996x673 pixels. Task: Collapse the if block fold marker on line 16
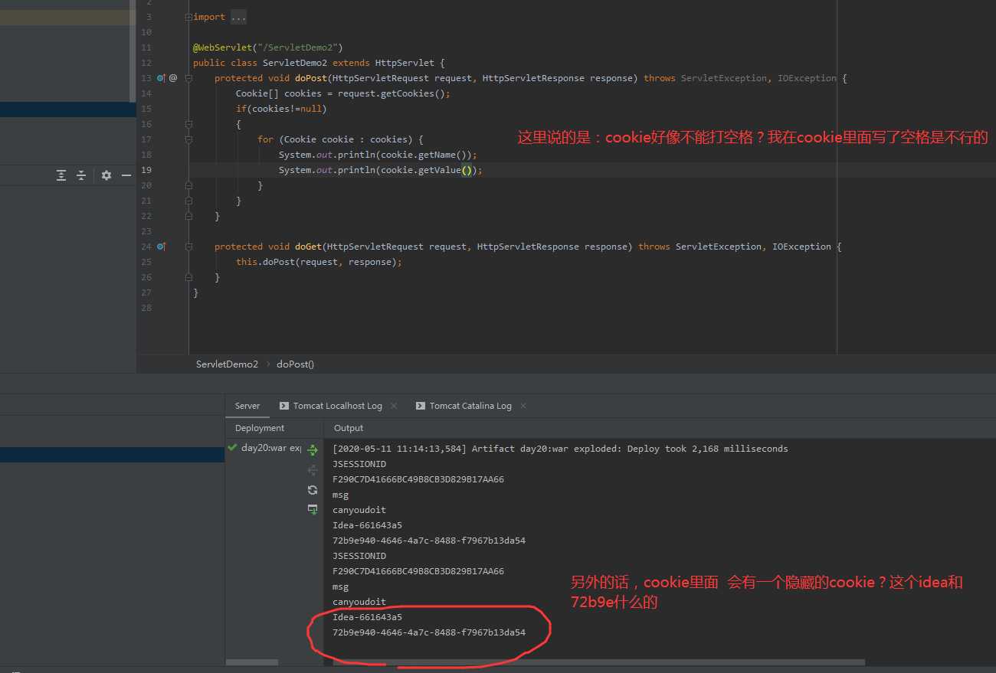[188, 124]
